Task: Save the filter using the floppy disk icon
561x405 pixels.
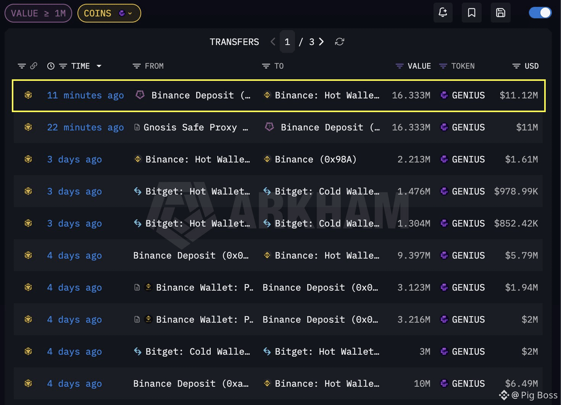Action: tap(501, 13)
